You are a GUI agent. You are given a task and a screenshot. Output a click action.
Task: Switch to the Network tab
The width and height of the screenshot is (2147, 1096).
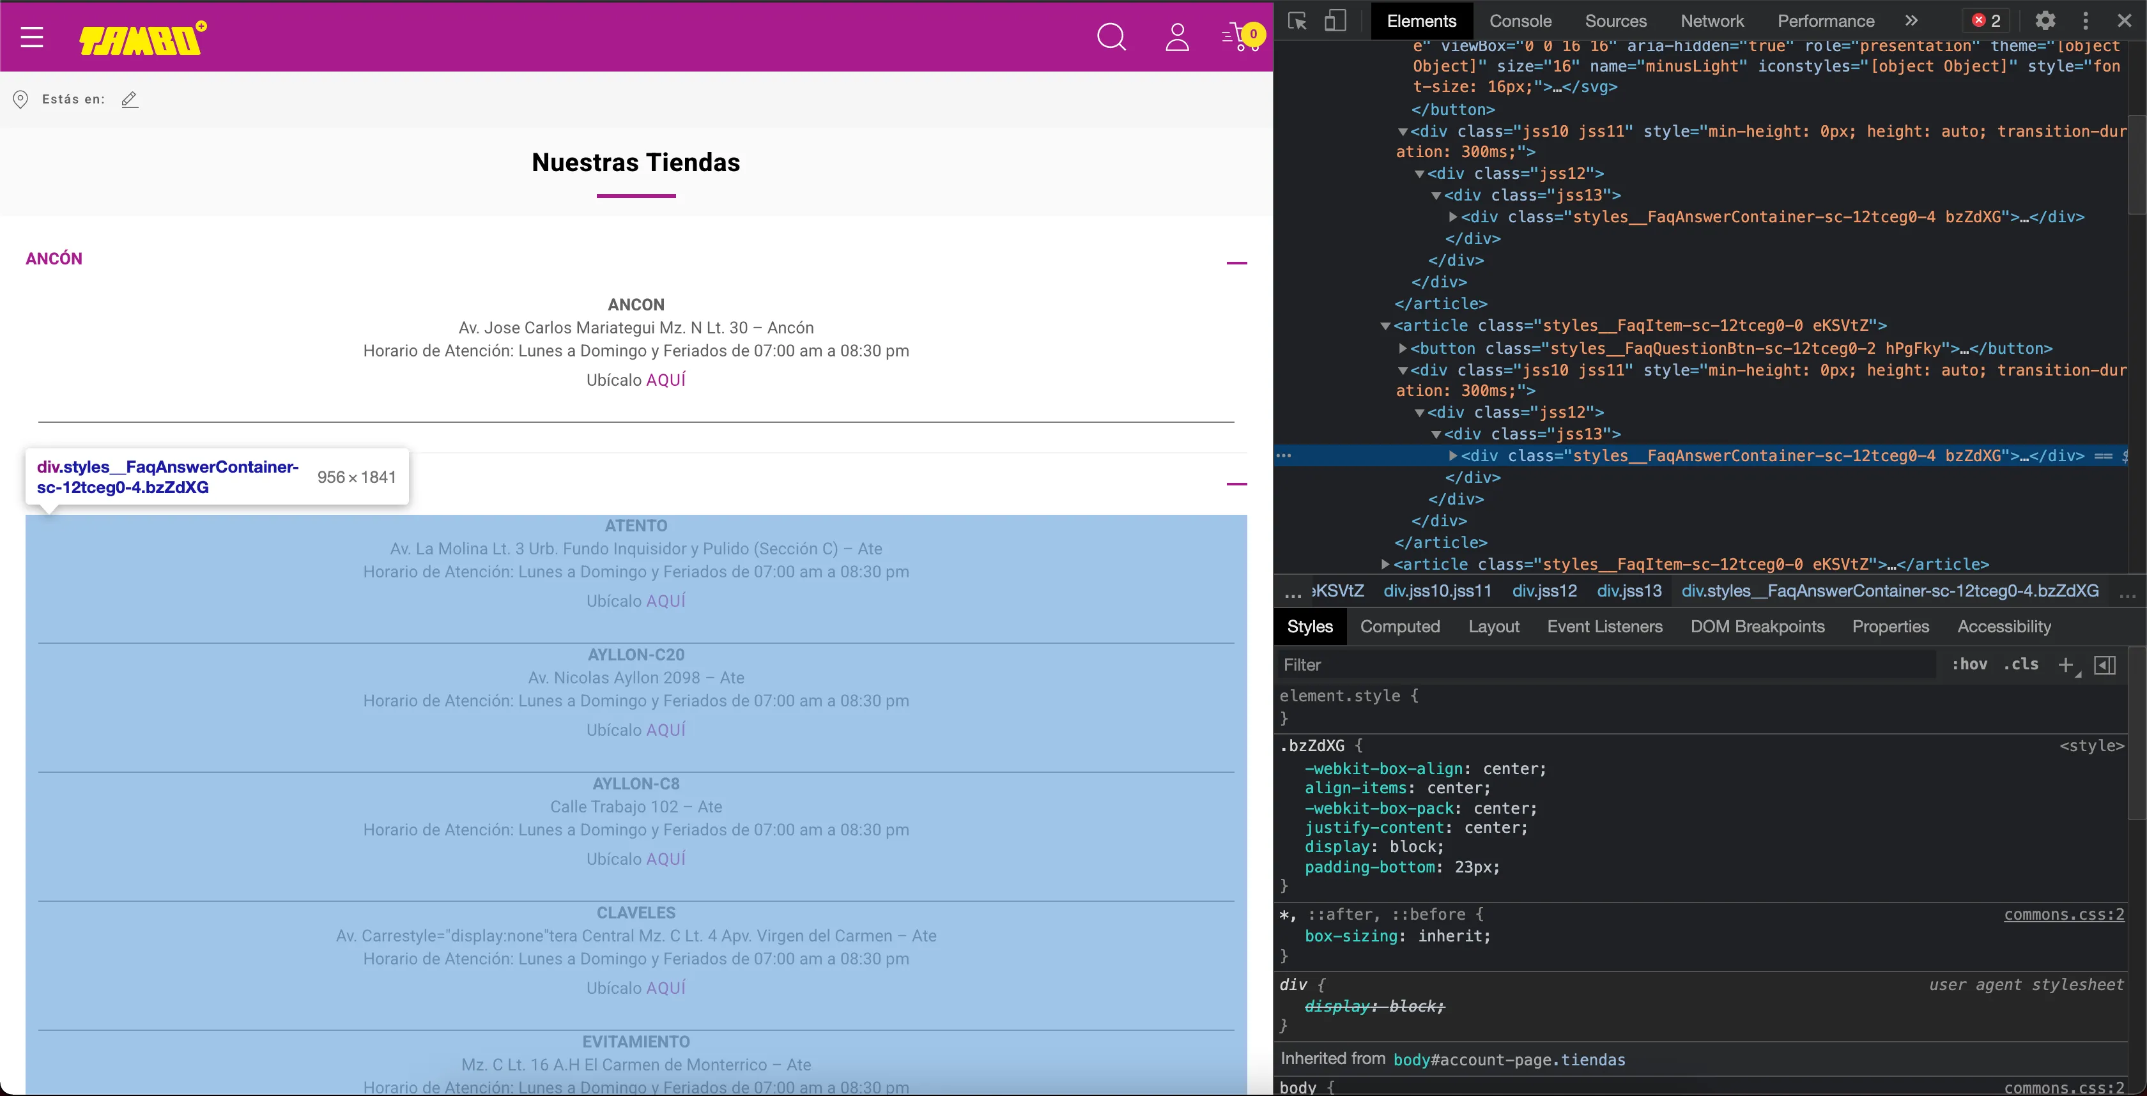[x=1712, y=21]
